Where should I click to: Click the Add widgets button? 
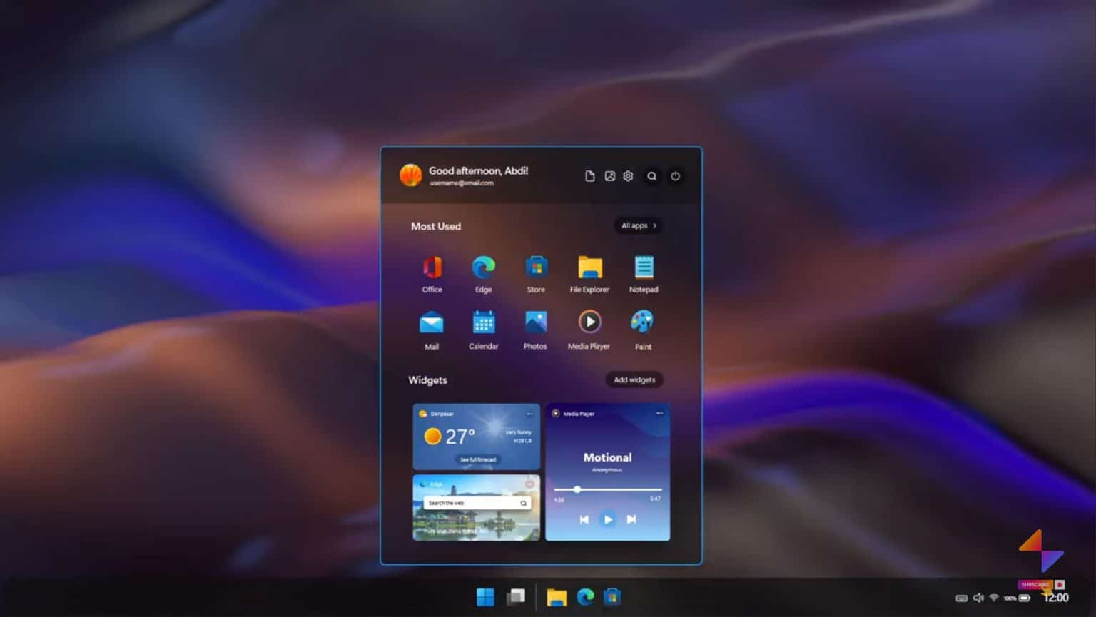pos(634,379)
